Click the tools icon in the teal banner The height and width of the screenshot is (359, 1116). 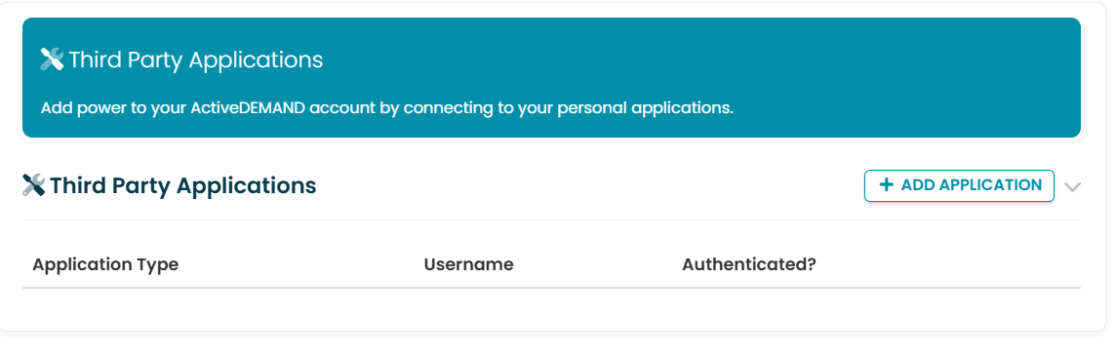pos(53,60)
